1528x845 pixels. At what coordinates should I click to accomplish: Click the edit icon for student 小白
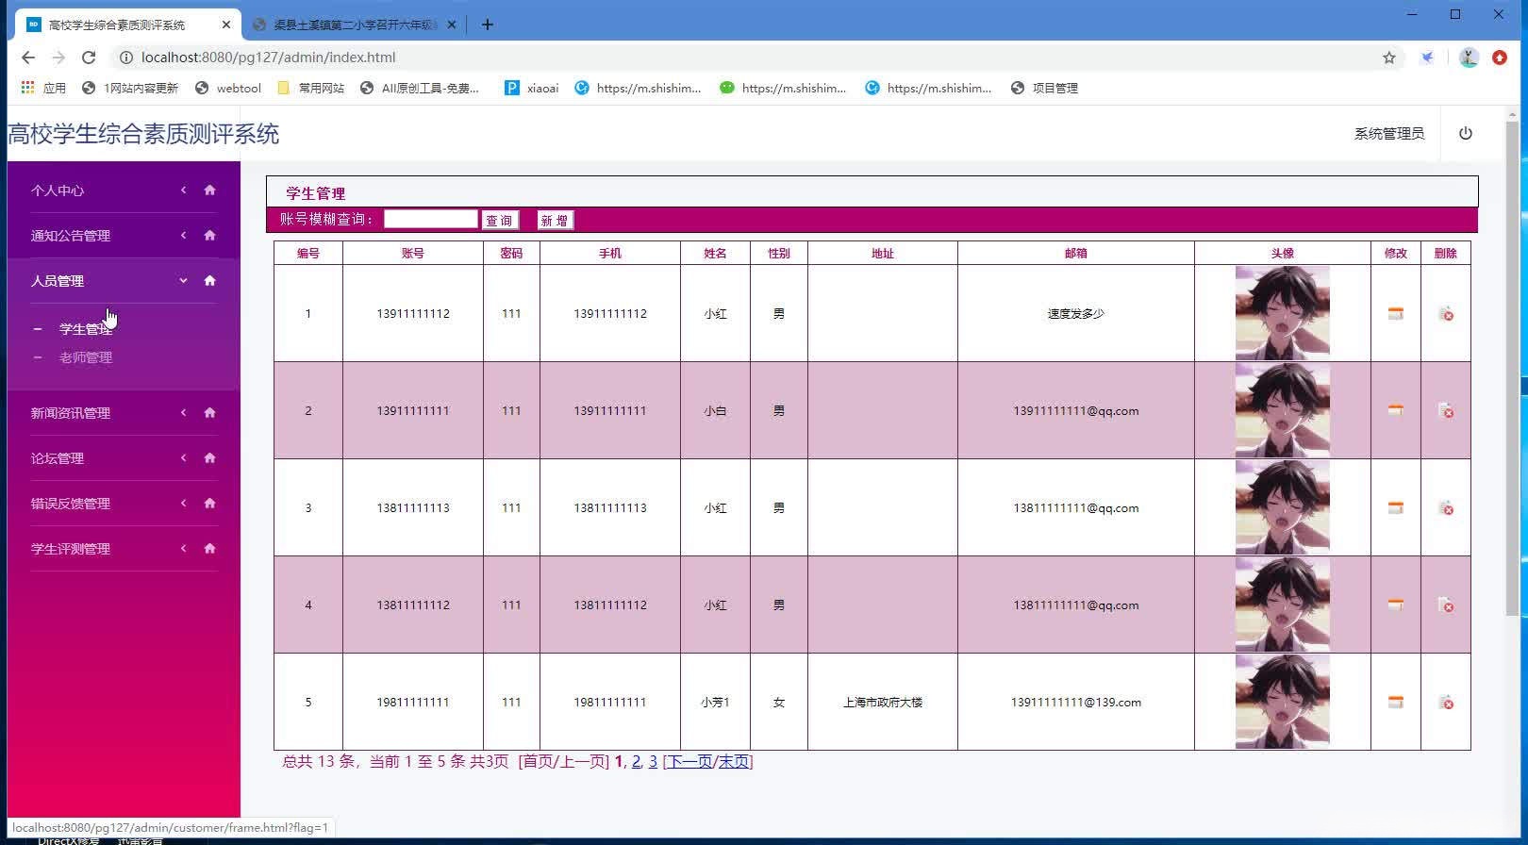1395,411
